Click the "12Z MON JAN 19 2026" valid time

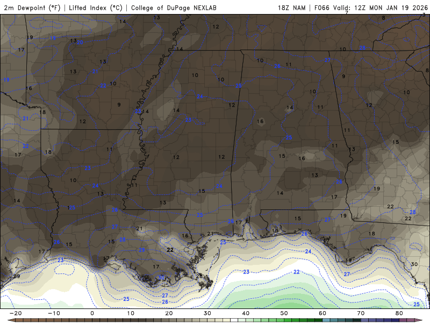click(391, 8)
